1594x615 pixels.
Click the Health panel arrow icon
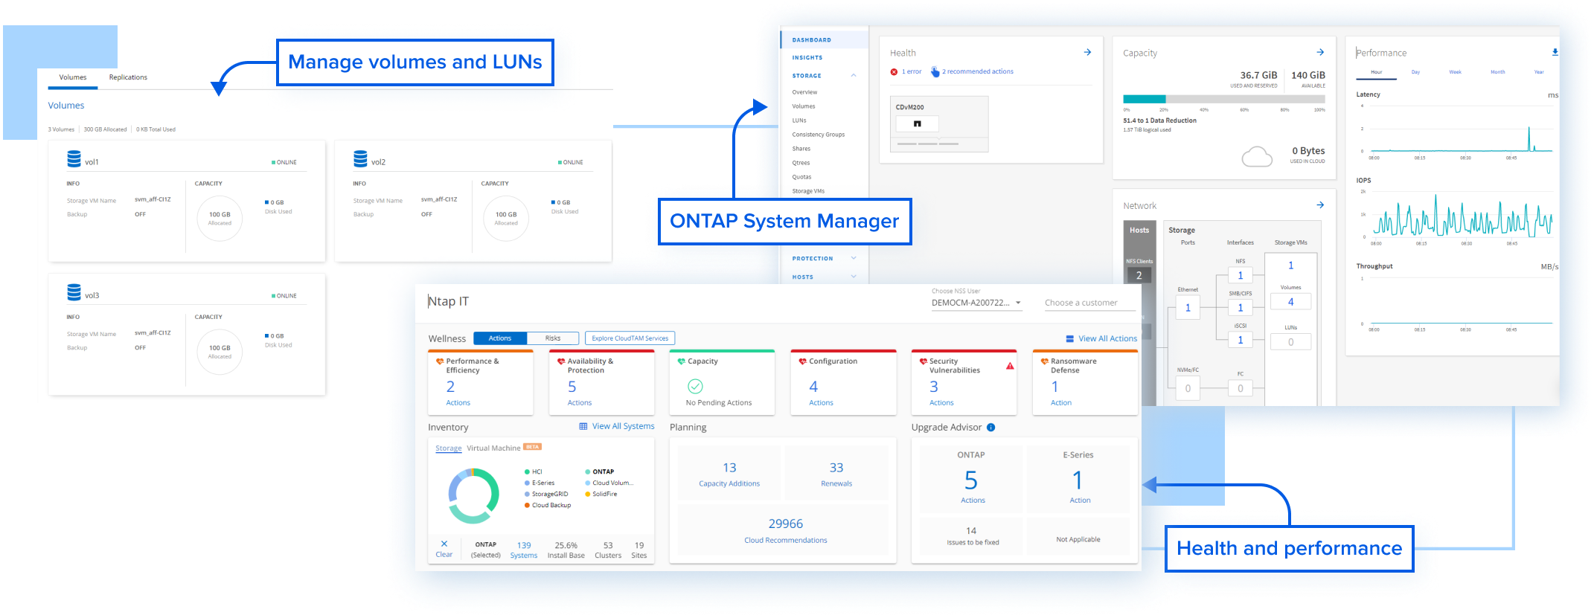click(x=1087, y=53)
